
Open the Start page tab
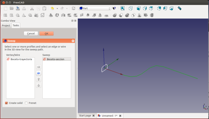85,116
